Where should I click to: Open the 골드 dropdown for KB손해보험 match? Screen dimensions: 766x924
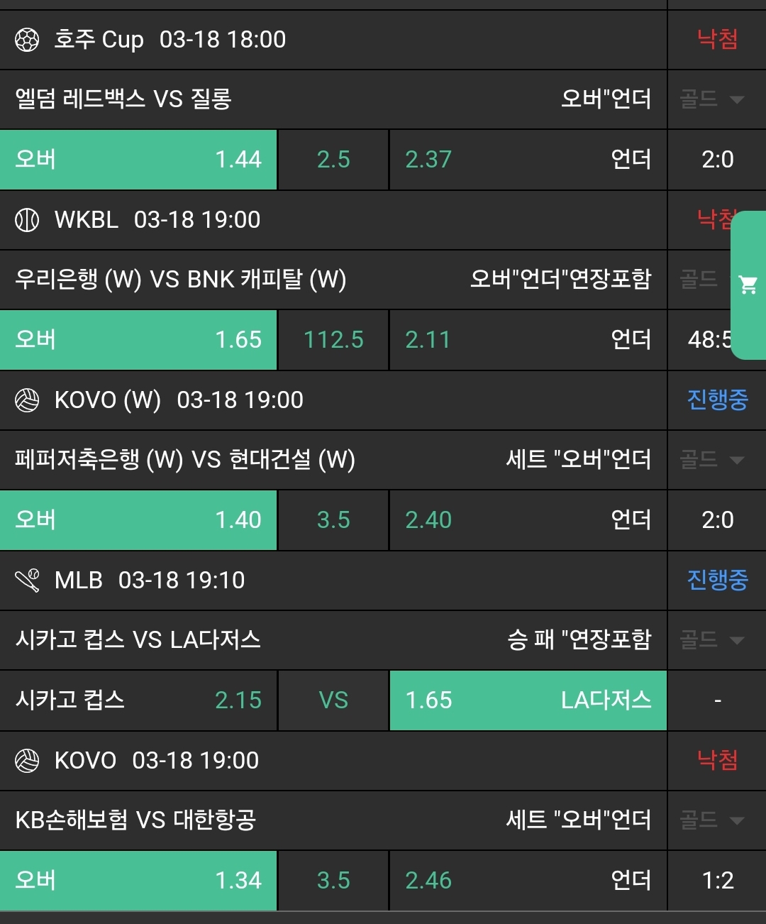pyautogui.click(x=711, y=820)
